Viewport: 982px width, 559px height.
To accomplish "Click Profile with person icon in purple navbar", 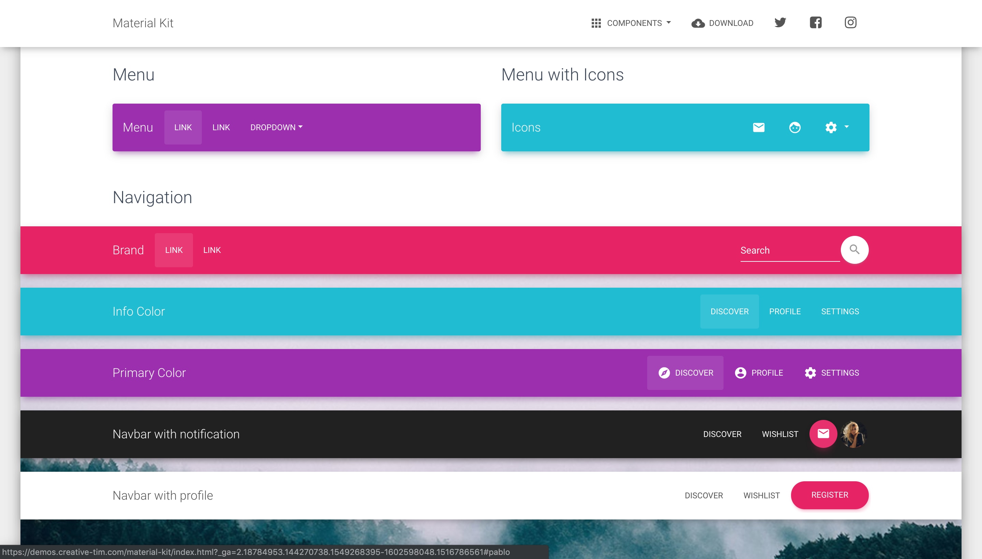I will click(x=759, y=373).
